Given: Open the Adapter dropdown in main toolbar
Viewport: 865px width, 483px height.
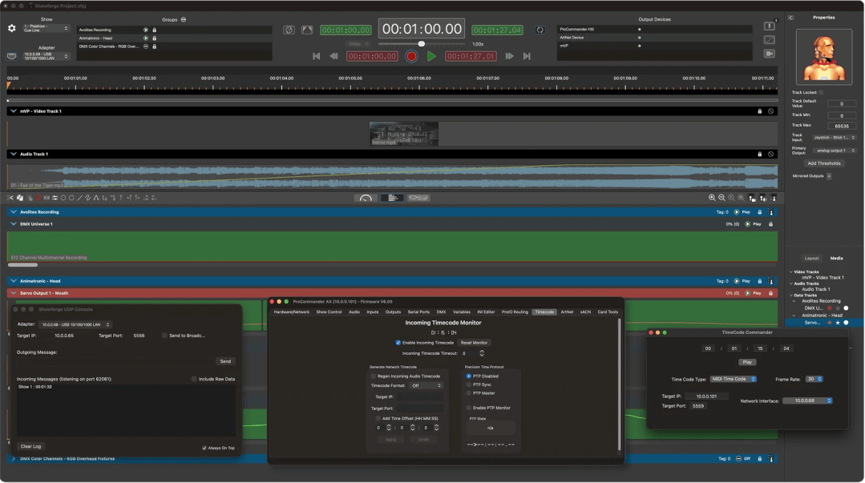Looking at the screenshot, I should pyautogui.click(x=46, y=56).
